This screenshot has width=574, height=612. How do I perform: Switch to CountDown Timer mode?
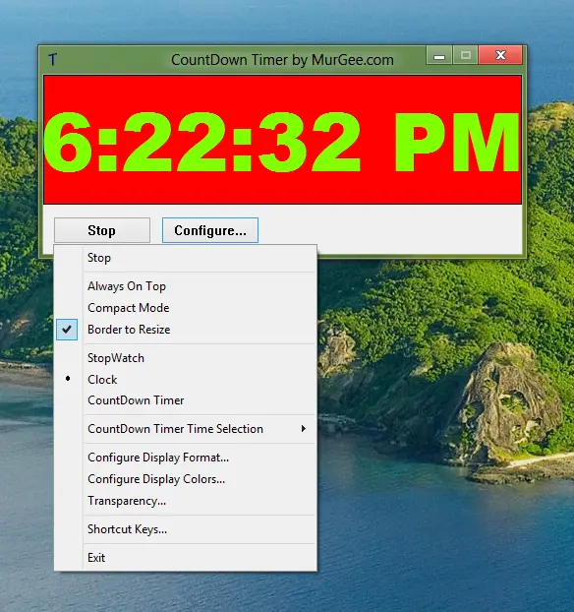coord(185,400)
